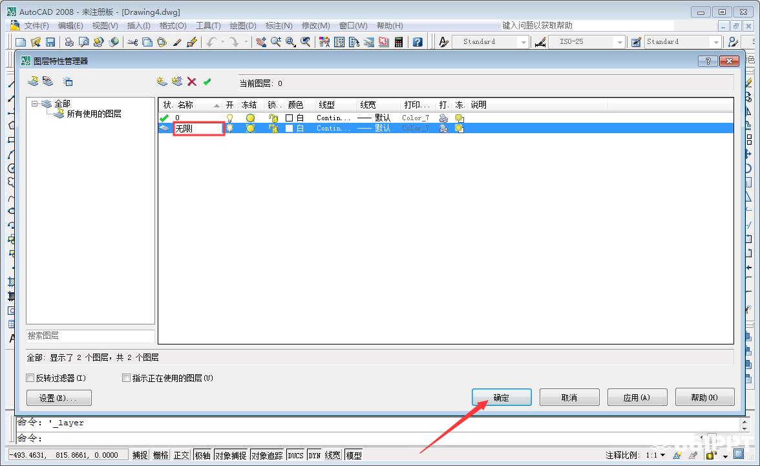Viewport: 760px width, 466px height.
Task: Open the 编辑(E) menu
Action: point(70,25)
